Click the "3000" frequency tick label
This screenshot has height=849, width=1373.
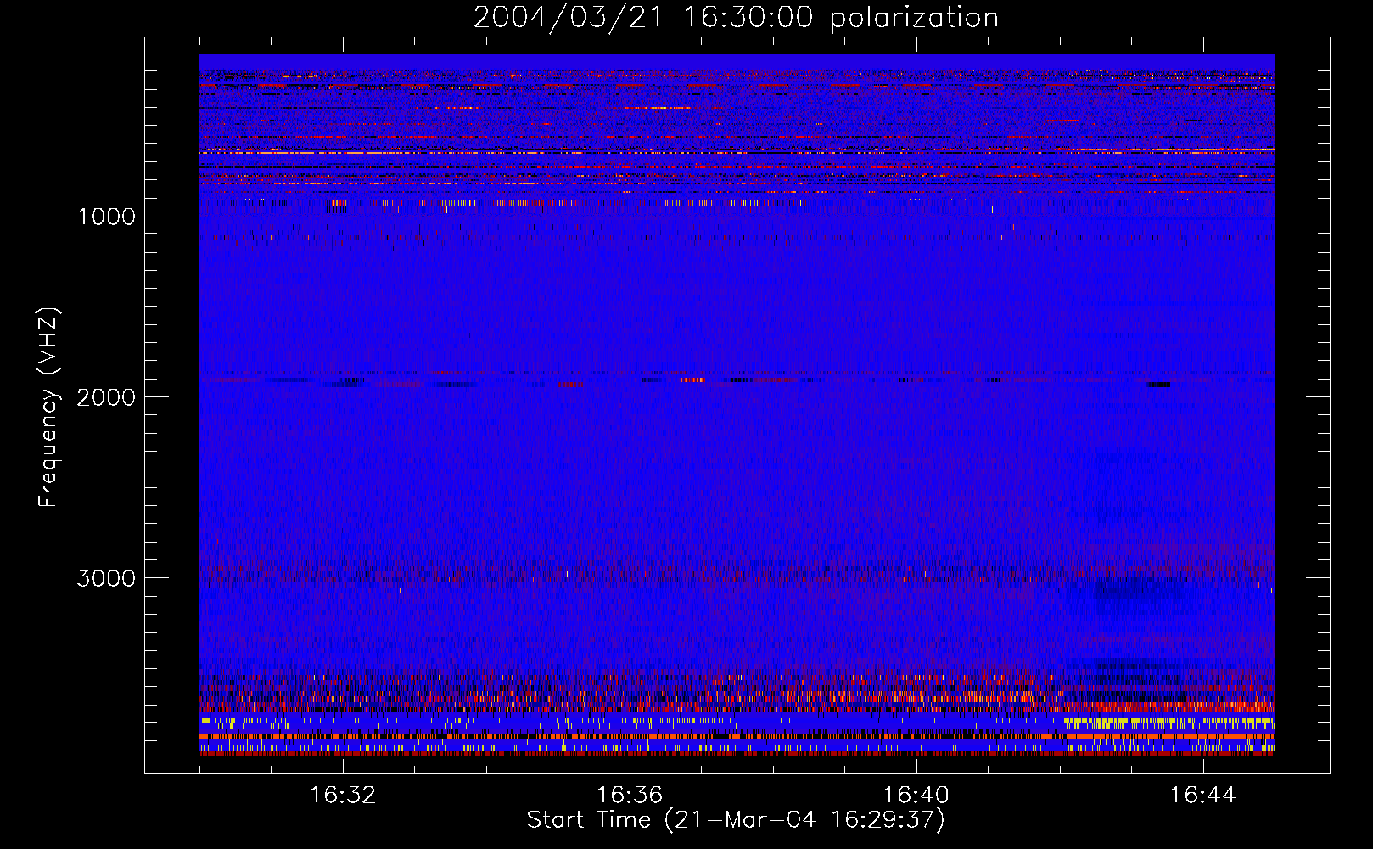[x=106, y=578]
